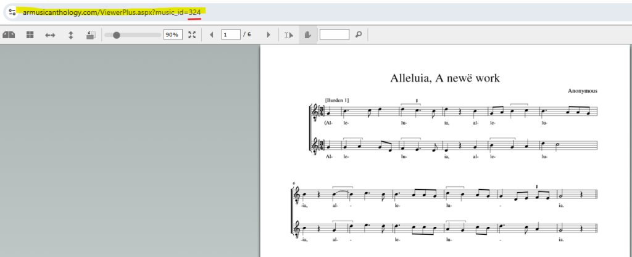Select the text selection cursor tool
The height and width of the screenshot is (257, 632).
pyautogui.click(x=289, y=35)
